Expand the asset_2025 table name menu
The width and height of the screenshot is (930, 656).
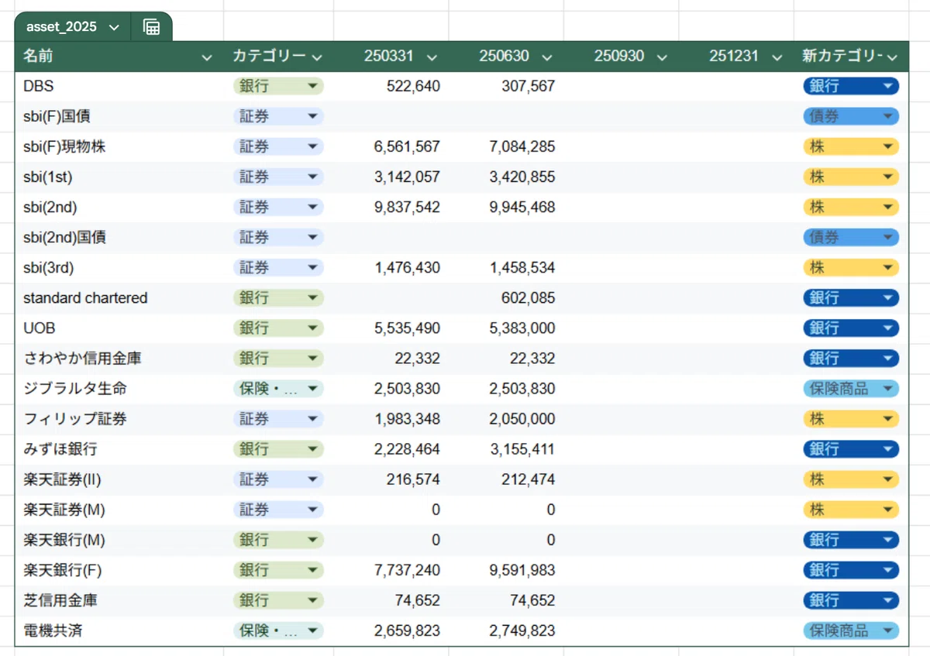115,27
